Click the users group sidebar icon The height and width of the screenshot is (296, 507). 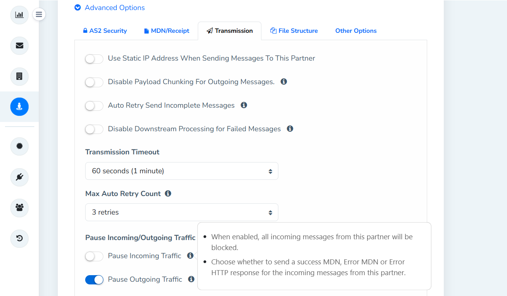19,208
